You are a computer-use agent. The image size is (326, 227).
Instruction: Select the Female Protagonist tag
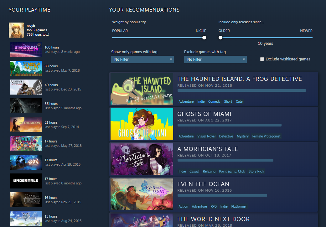pyautogui.click(x=266, y=136)
